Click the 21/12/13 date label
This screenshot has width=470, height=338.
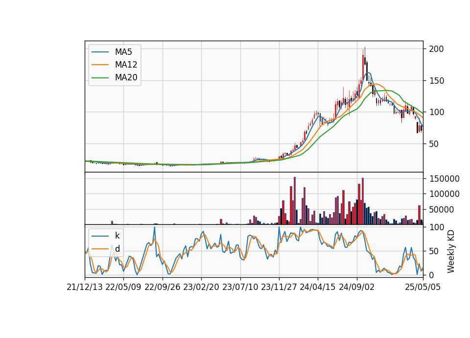point(85,288)
